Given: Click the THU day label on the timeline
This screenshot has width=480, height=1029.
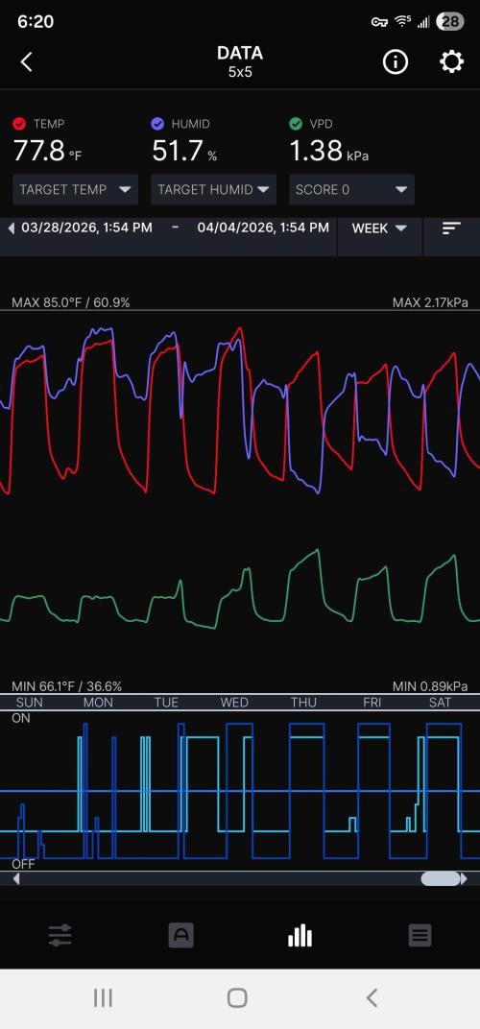Looking at the screenshot, I should click(303, 703).
